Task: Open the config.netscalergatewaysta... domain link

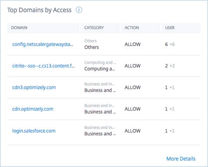Action: tap(43, 44)
